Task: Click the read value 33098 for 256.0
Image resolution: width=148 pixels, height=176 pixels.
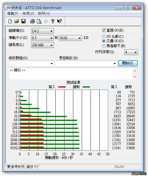Action: coord(130,128)
